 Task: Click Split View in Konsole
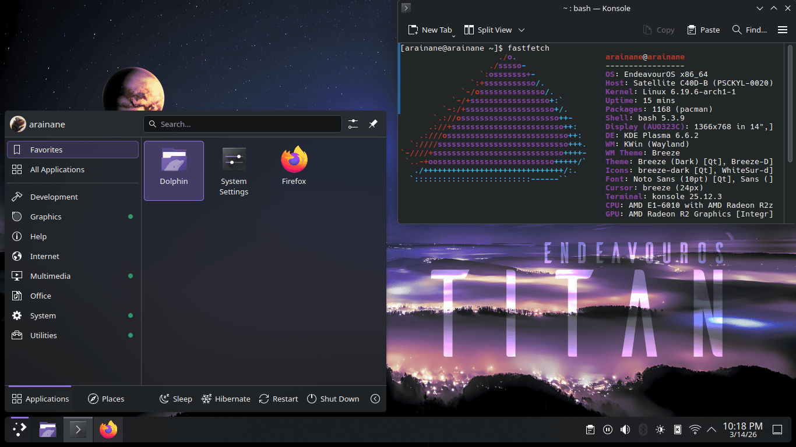point(488,30)
